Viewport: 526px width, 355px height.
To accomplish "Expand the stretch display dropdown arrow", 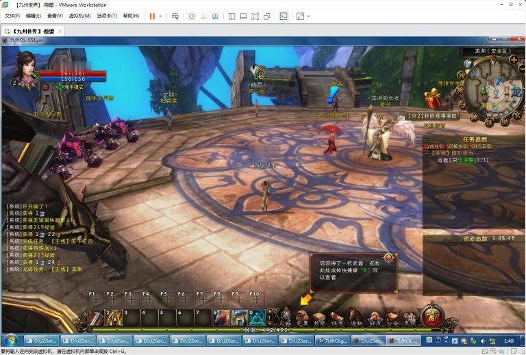I will coord(308,16).
